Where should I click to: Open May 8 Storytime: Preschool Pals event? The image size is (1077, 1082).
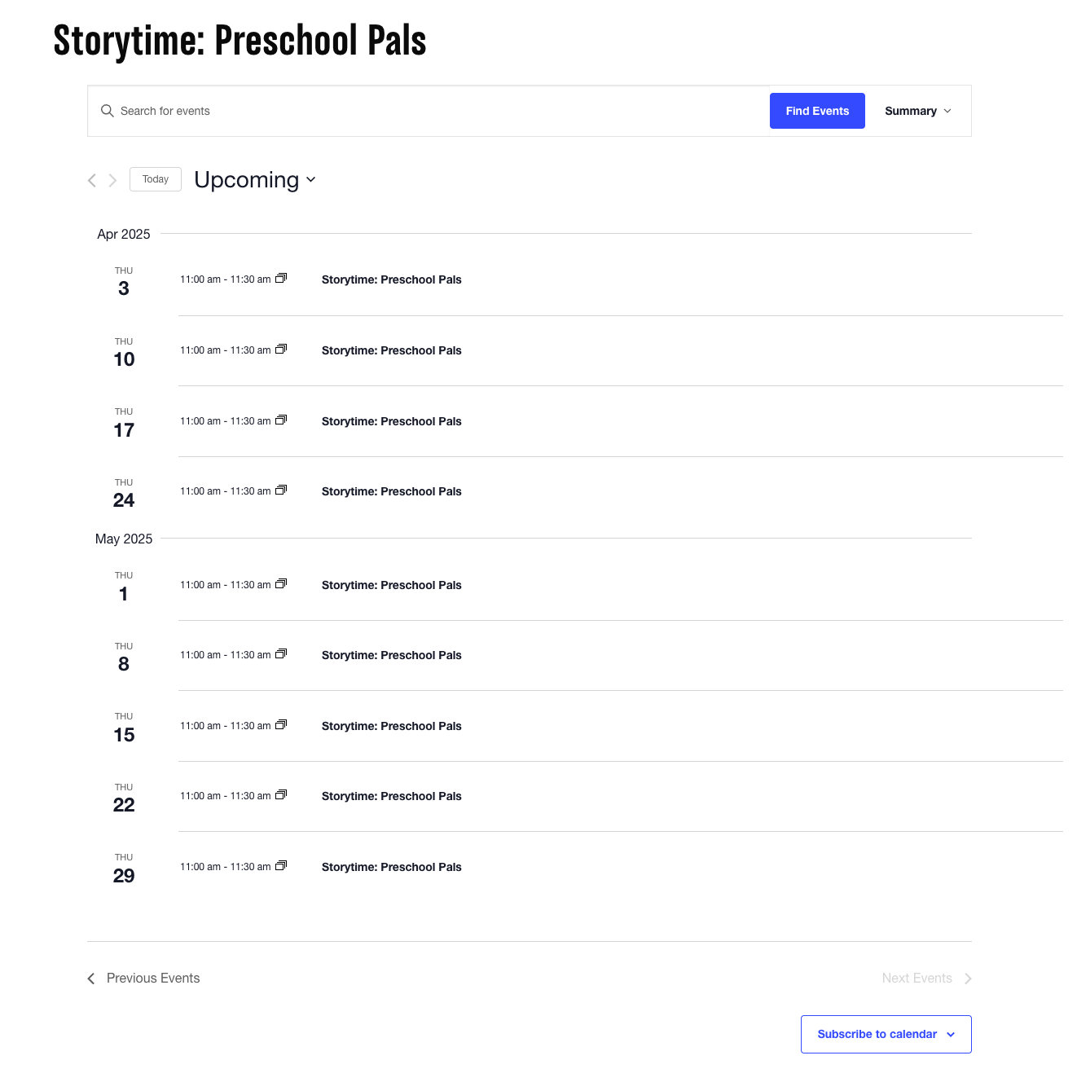tap(391, 655)
